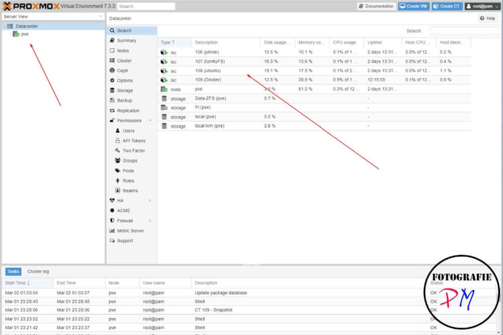503x335 pixels.
Task: Click the Users person icon
Action: click(x=117, y=131)
